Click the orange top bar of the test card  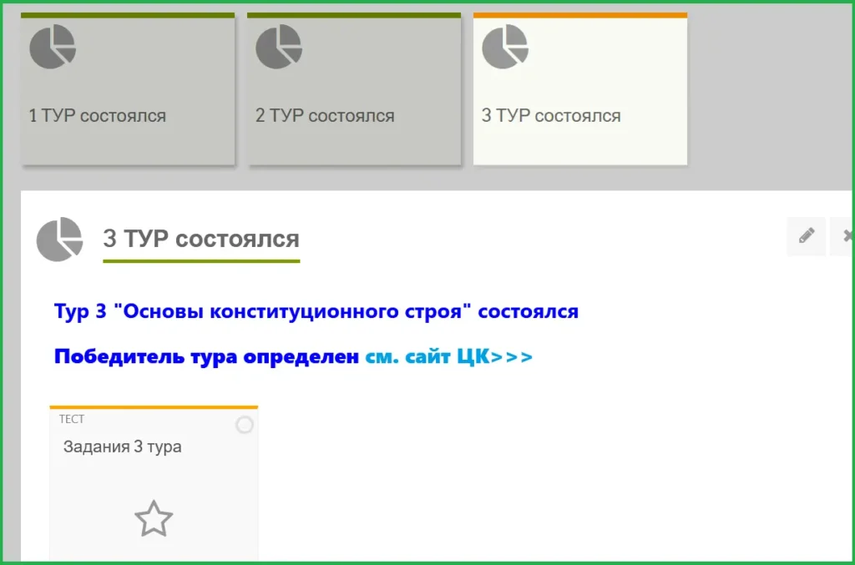[154, 407]
